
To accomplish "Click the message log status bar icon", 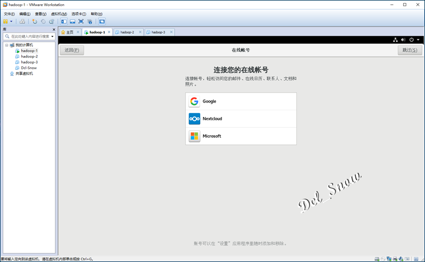I will 416,259.
